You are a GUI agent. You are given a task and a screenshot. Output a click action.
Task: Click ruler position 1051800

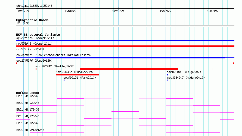pyautogui.click(x=70, y=11)
